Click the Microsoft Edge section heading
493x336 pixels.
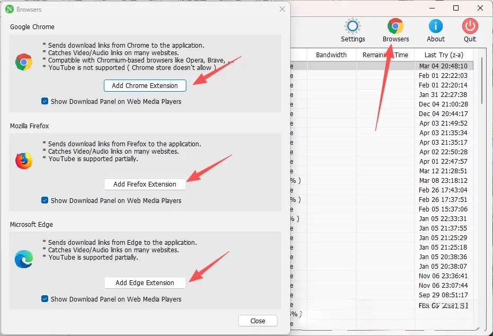(x=31, y=224)
